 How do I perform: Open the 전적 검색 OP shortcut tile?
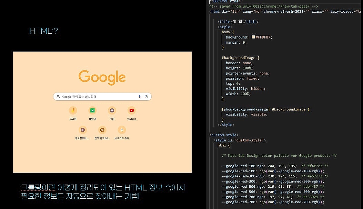(x=102, y=133)
